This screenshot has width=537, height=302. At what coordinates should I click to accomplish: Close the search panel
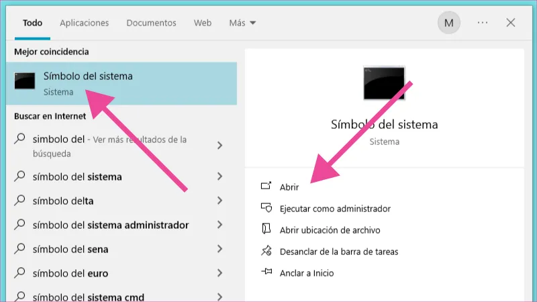point(511,23)
